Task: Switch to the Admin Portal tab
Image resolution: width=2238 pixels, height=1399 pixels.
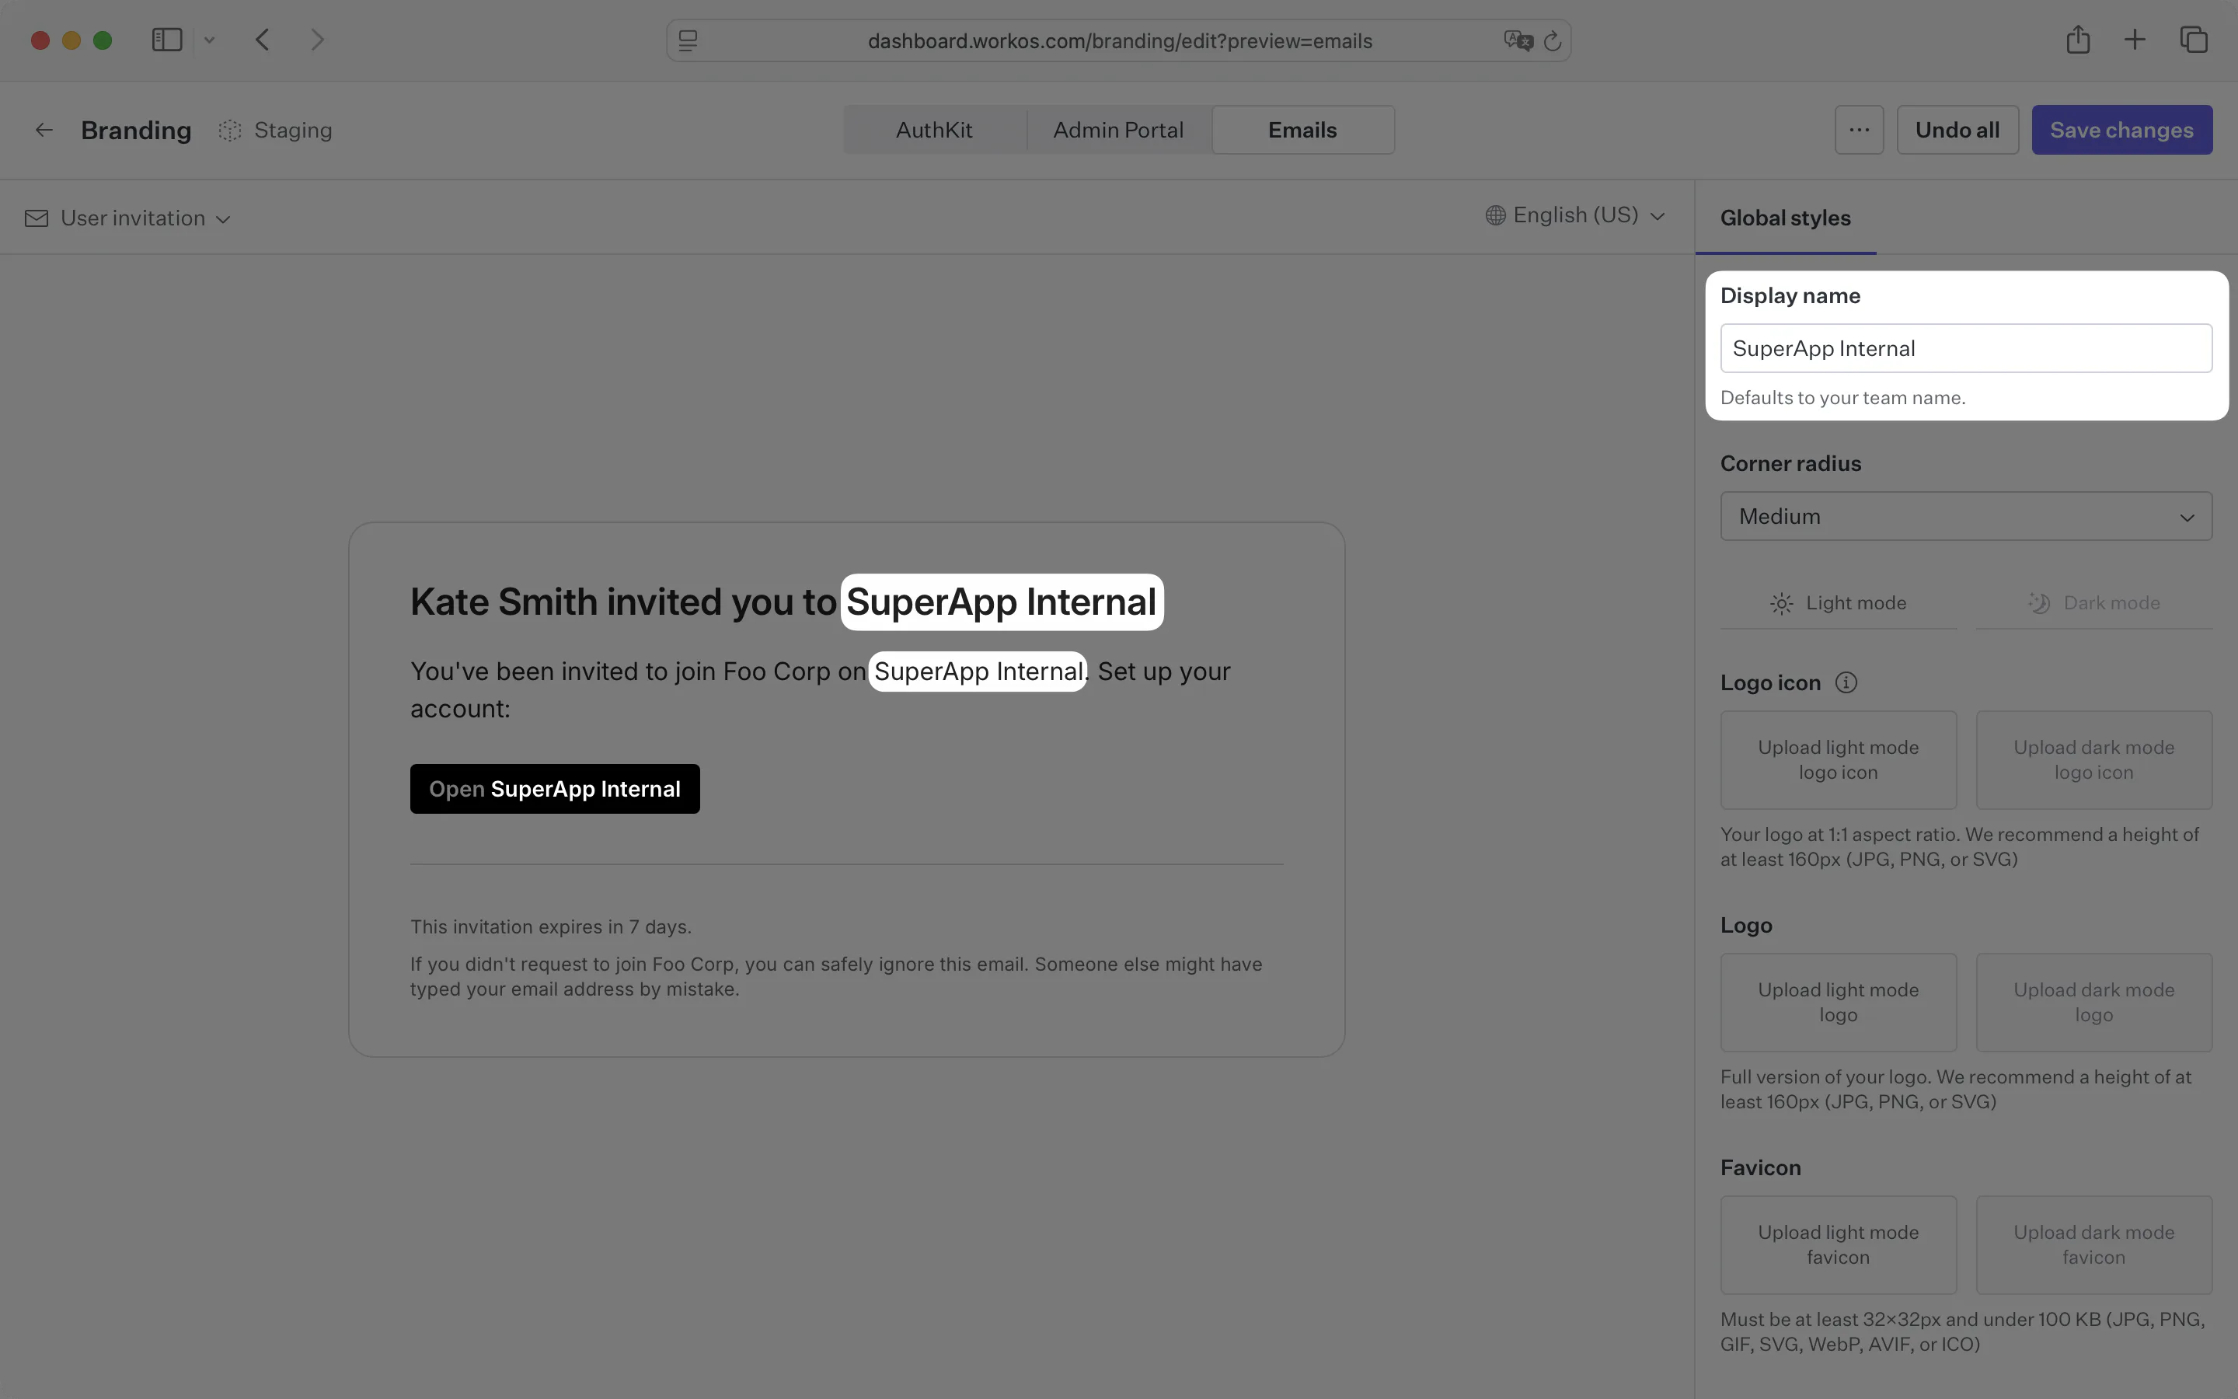Action: [1118, 130]
